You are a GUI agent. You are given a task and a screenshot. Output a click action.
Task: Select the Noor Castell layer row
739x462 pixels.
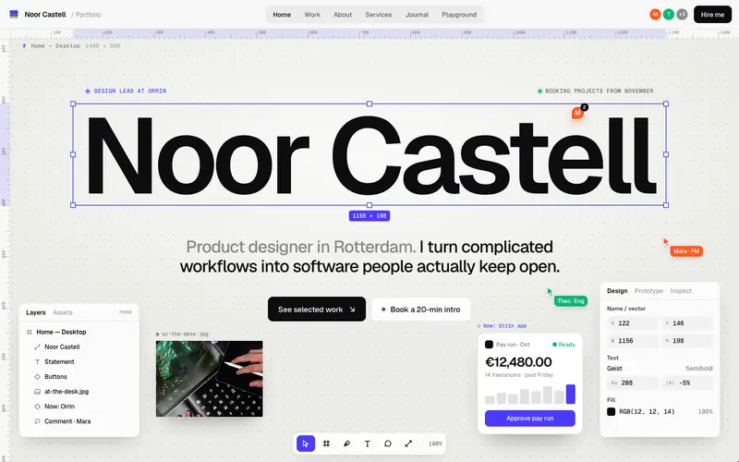(79, 347)
